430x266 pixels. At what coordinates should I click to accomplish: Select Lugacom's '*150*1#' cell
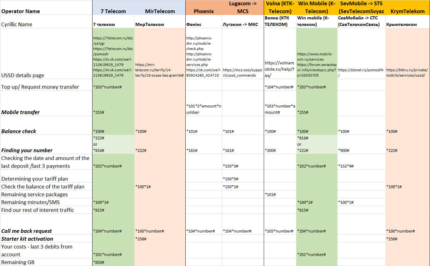[x=243, y=187]
